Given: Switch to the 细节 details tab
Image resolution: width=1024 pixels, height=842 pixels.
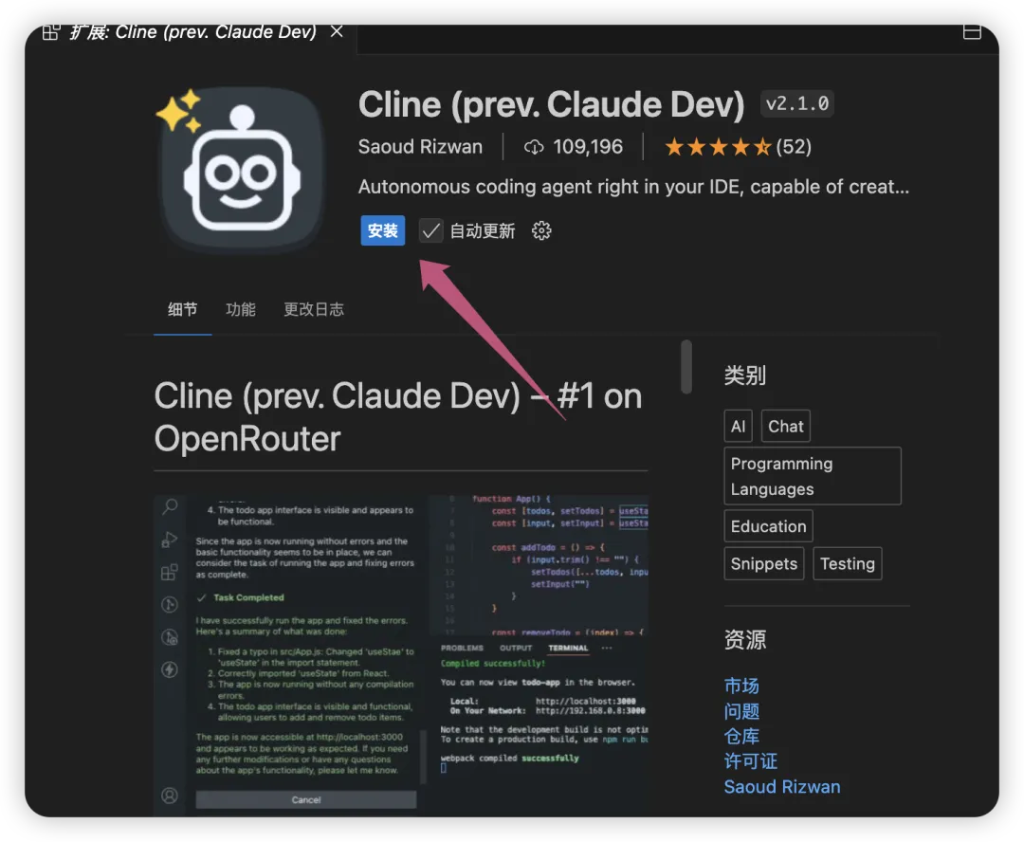Looking at the screenshot, I should [x=182, y=309].
